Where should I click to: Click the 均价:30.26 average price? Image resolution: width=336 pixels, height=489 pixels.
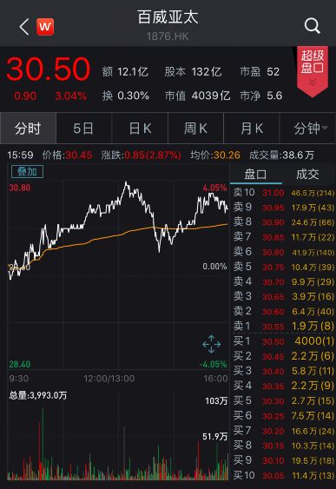click(x=215, y=155)
